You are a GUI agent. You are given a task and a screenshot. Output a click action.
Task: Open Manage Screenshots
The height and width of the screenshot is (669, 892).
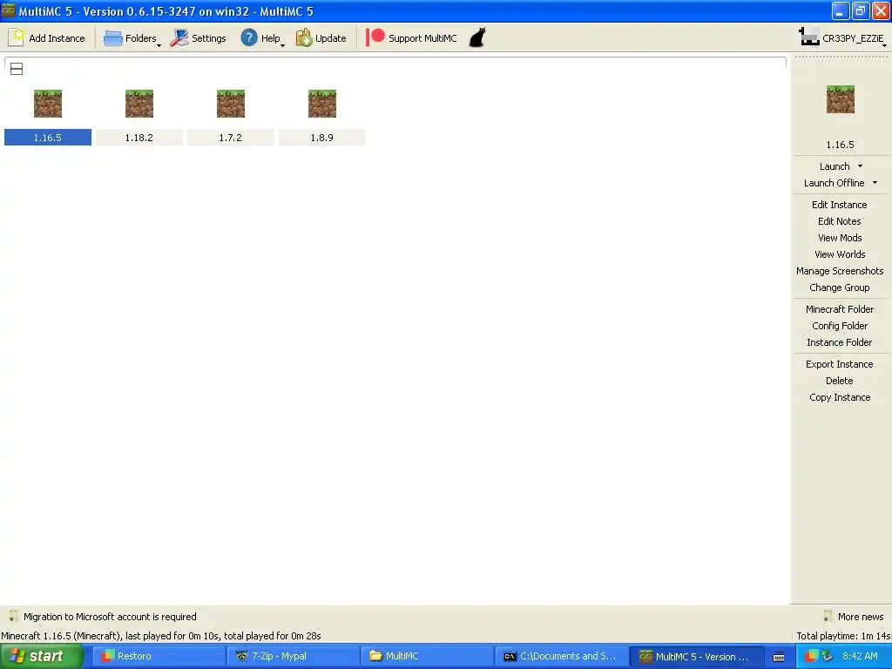(x=840, y=271)
